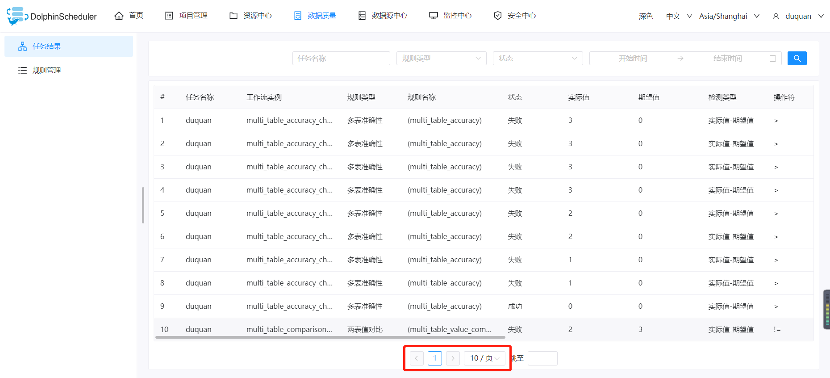Viewport: 830px width, 378px height.
Task: Open the Asia/Shanghai timezone dropdown
Action: [x=729, y=16]
